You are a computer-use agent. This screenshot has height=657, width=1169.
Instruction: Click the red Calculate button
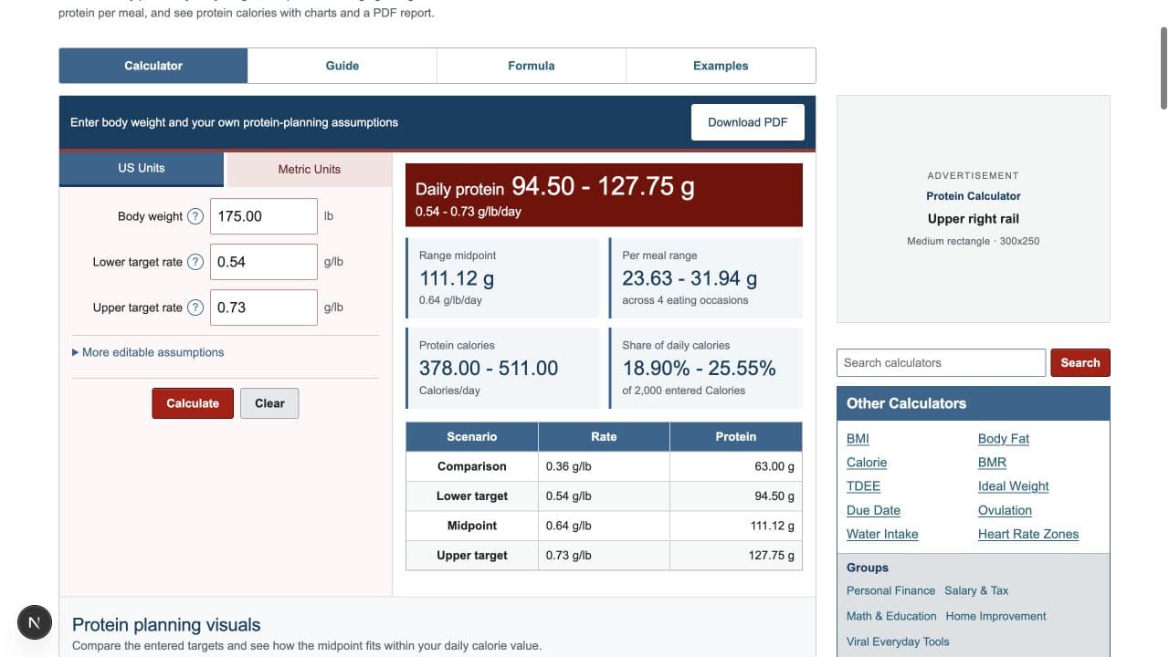[x=193, y=403]
